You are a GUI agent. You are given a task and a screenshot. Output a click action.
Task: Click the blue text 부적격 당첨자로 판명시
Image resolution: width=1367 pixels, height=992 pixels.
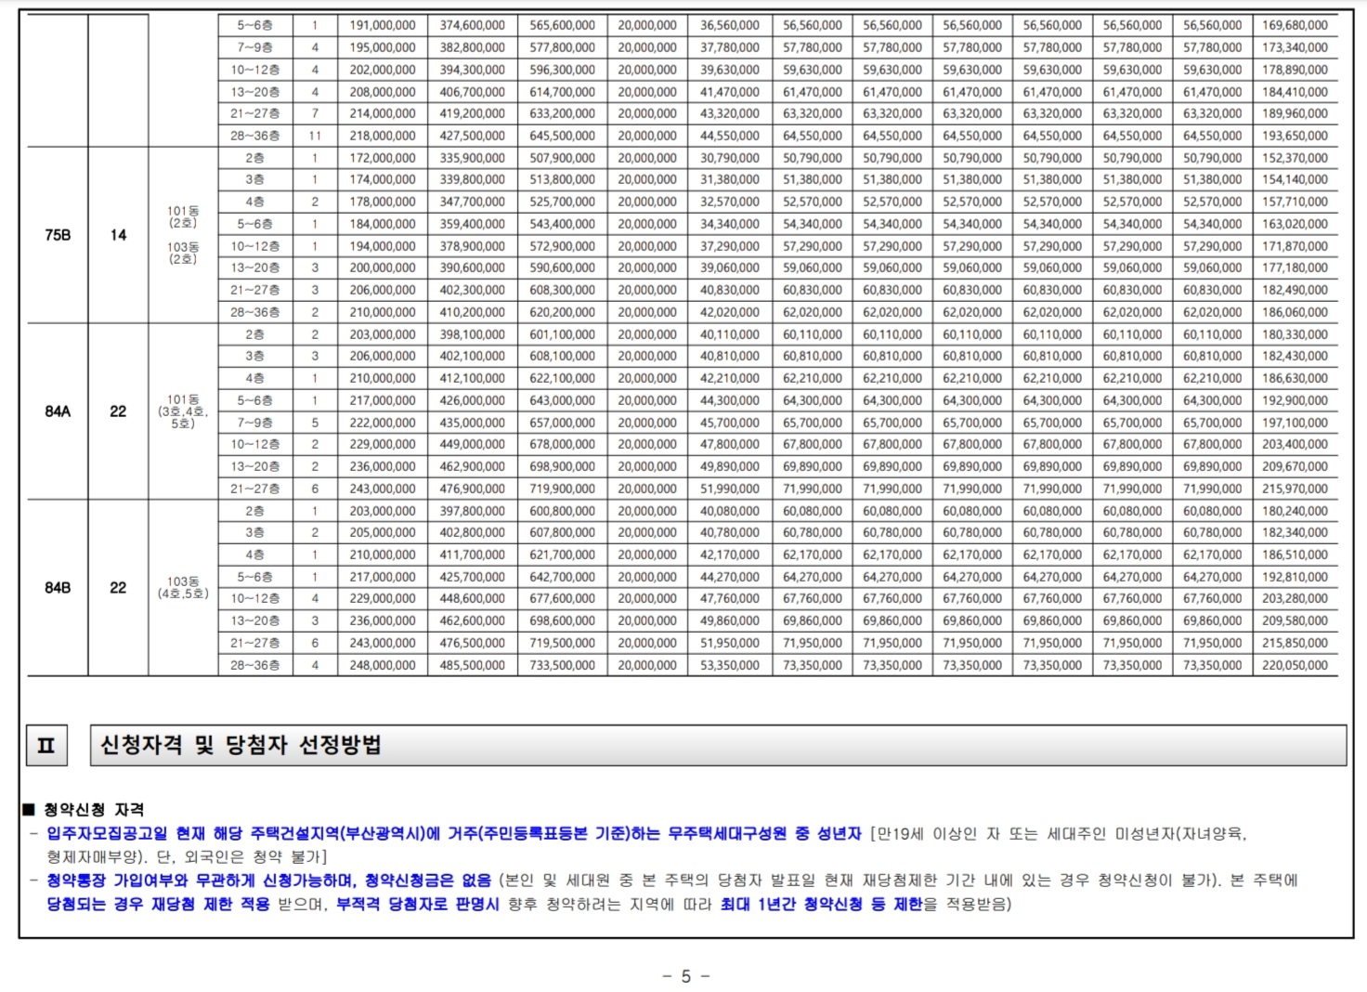click(417, 904)
